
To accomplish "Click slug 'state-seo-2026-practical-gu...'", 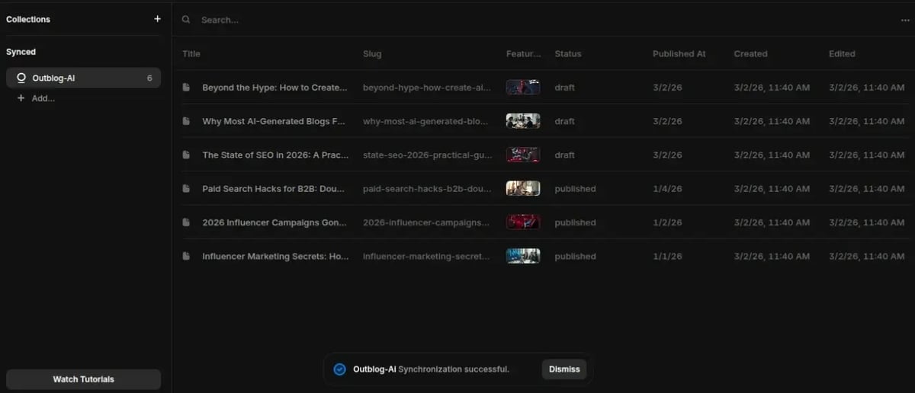I will pos(428,155).
